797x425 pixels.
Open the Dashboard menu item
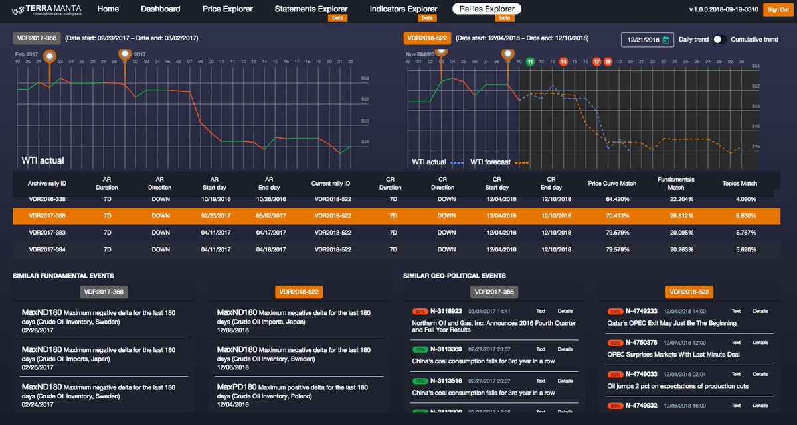(159, 9)
